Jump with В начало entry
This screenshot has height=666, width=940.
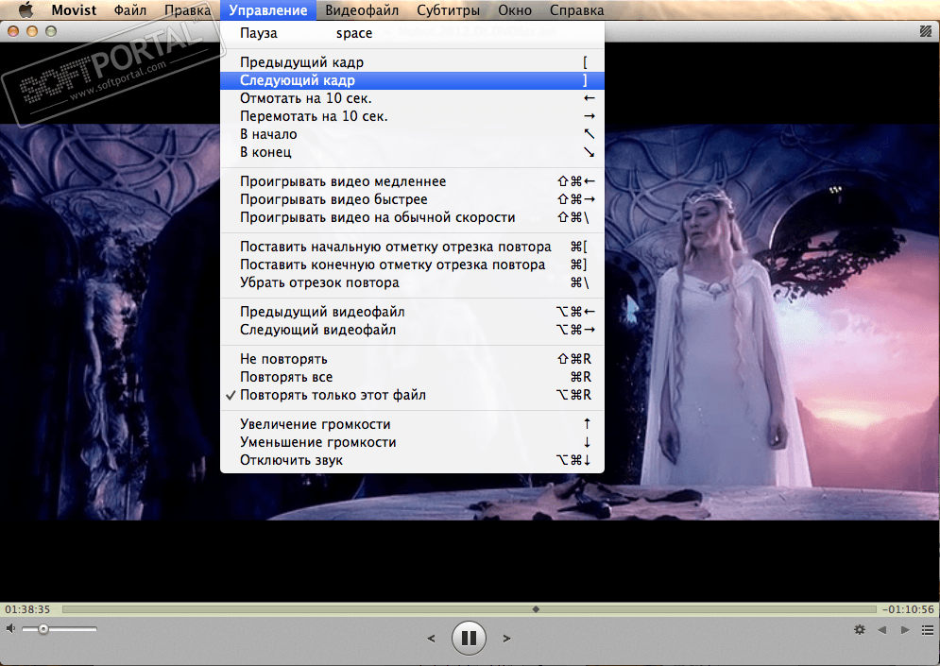[x=412, y=134]
